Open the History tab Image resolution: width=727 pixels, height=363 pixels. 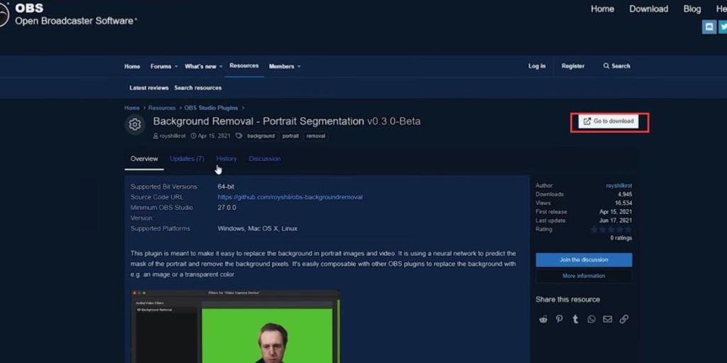(226, 159)
